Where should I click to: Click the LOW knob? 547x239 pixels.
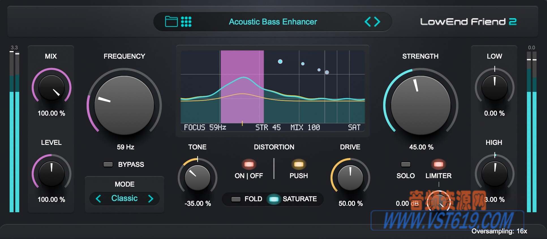coord(494,88)
